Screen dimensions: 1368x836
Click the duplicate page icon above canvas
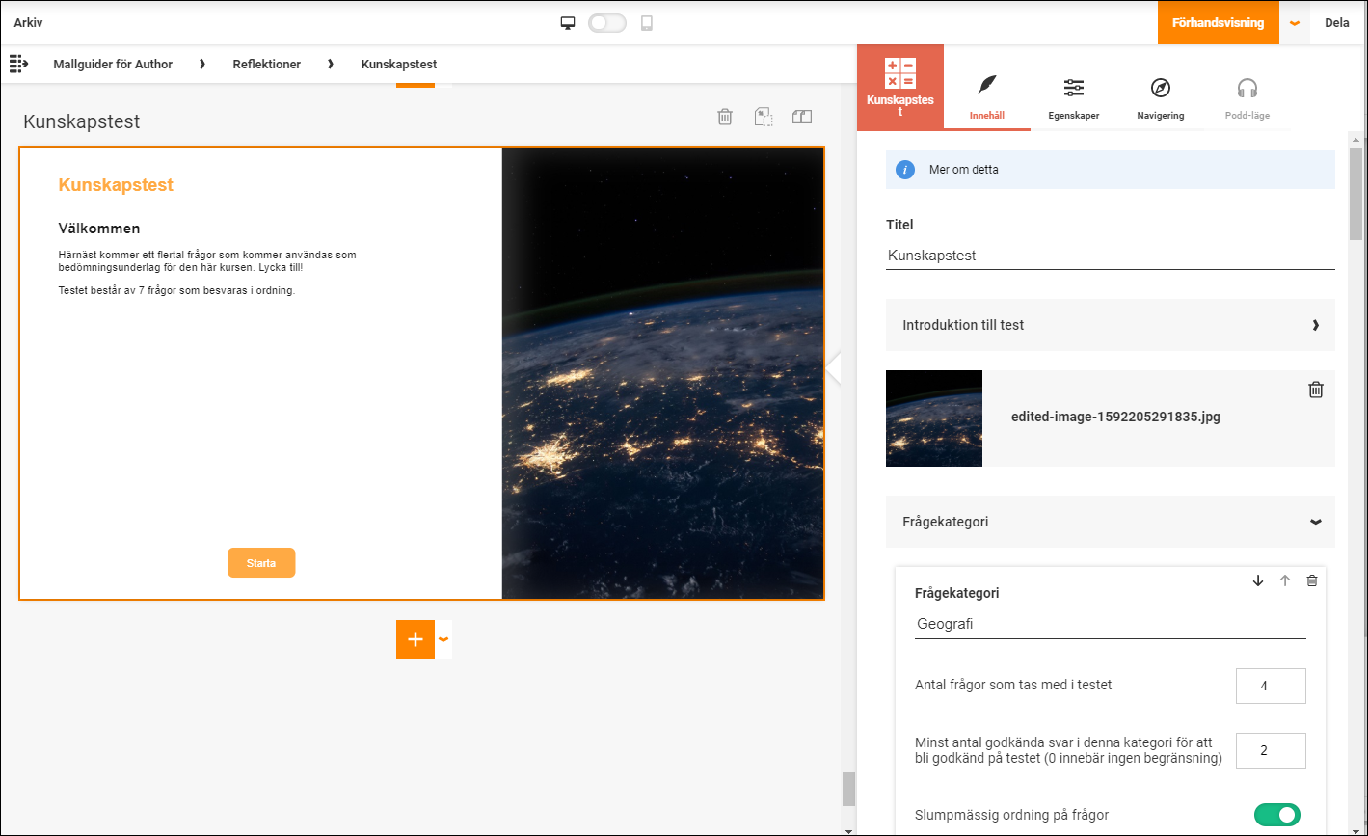click(x=764, y=117)
